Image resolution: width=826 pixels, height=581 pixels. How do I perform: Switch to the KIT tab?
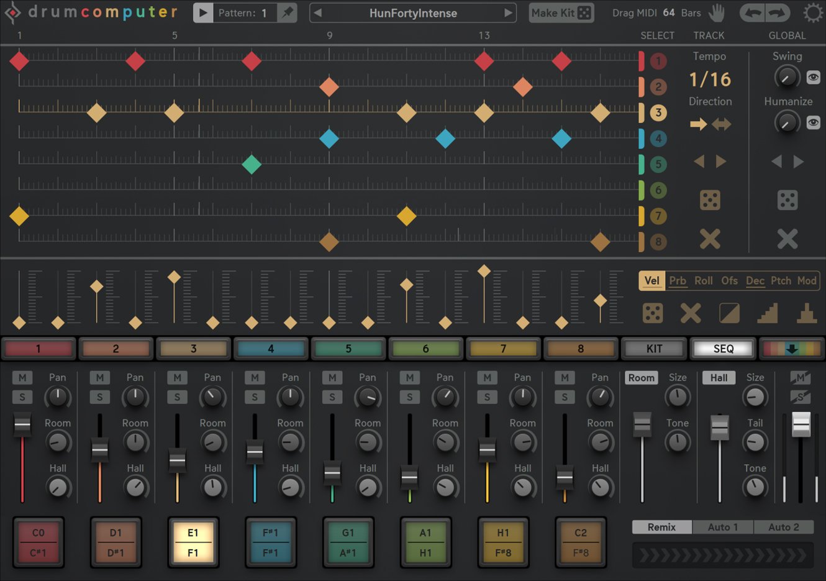[654, 349]
